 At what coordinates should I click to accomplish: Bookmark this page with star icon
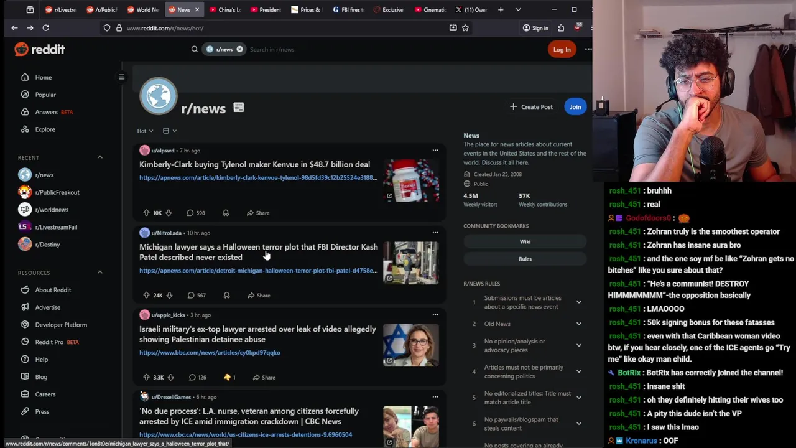[465, 28]
